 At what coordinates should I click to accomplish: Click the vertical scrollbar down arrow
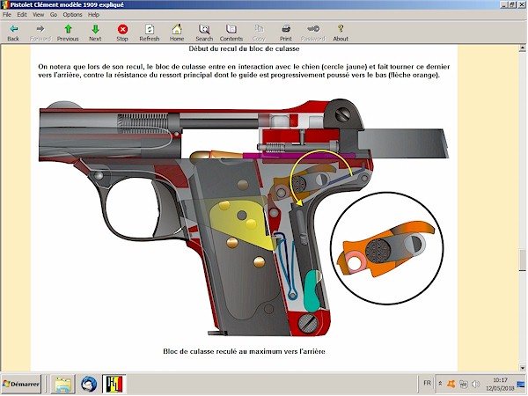[x=522, y=368]
